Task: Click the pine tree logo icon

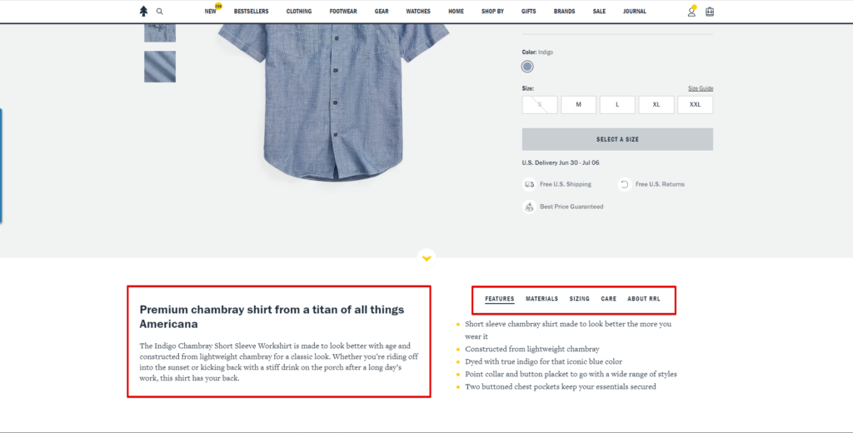Action: [x=143, y=12]
